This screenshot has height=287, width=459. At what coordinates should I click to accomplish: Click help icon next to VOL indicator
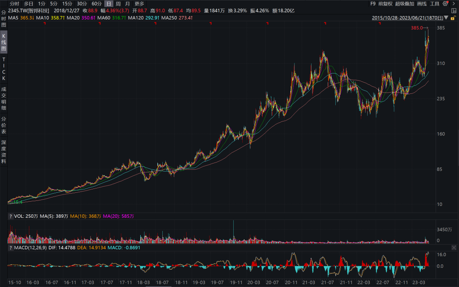[x=11, y=216]
